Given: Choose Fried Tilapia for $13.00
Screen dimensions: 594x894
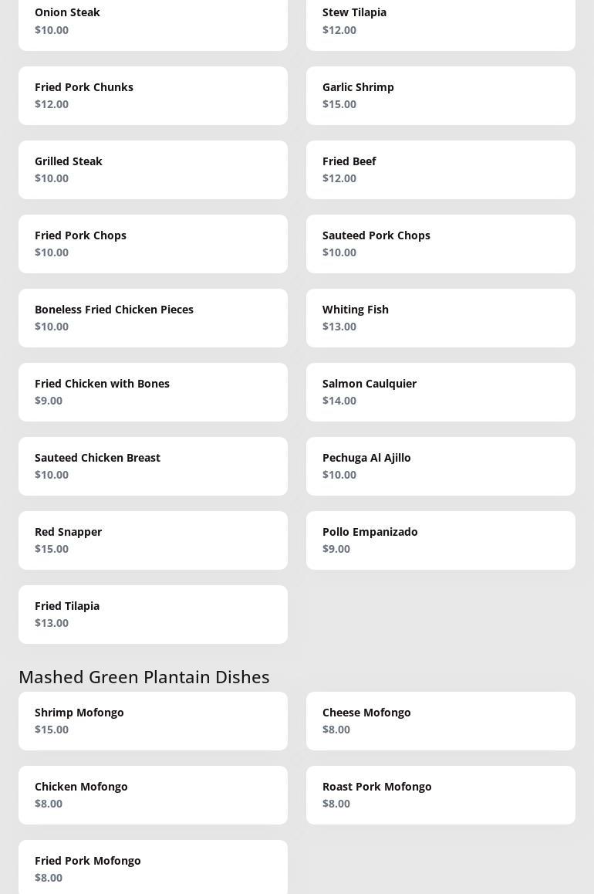Looking at the screenshot, I should coord(153,615).
